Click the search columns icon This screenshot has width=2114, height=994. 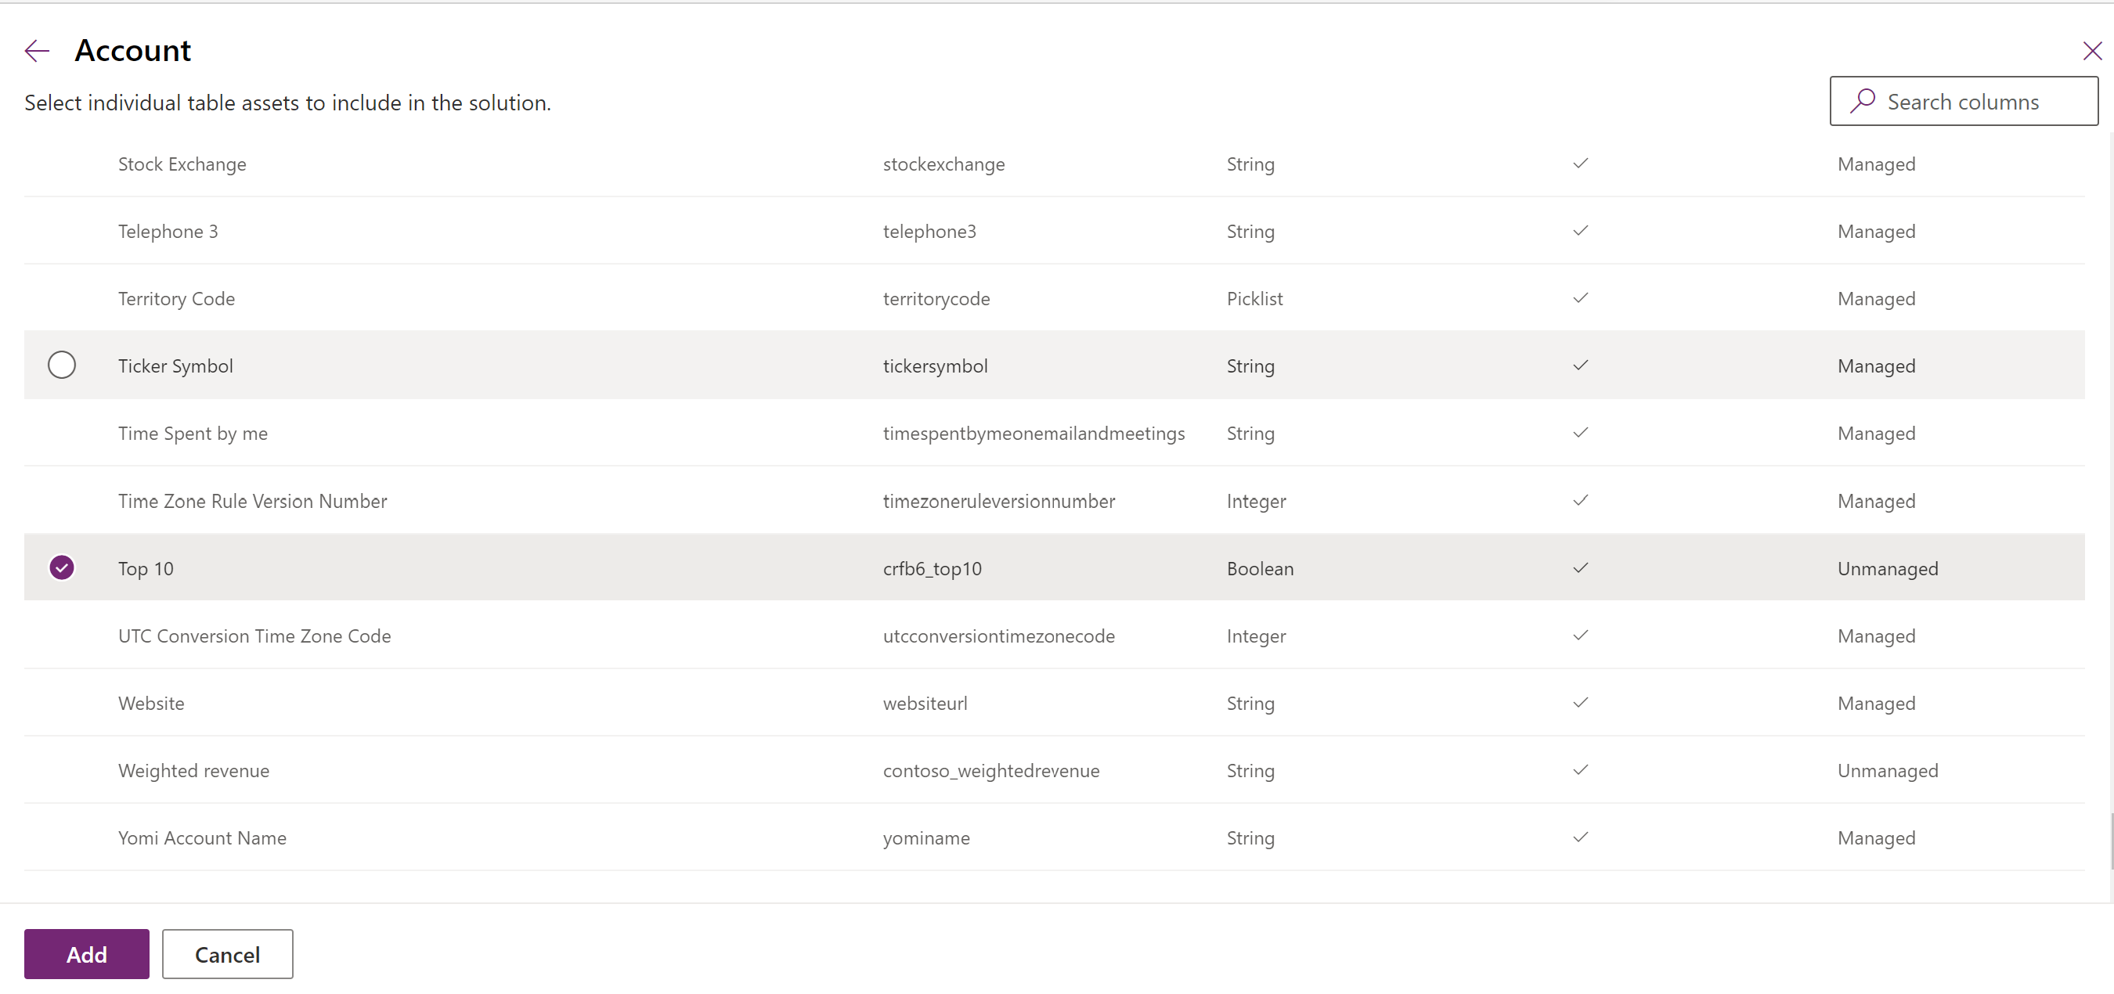pyautogui.click(x=1860, y=99)
